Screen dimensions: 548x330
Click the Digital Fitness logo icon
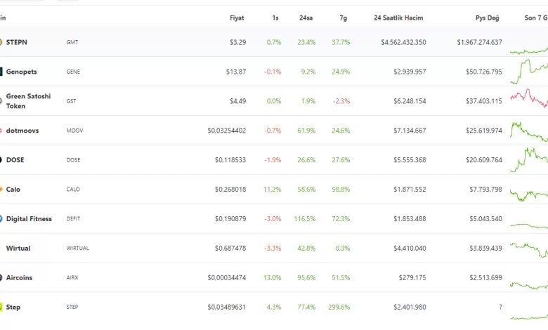pos(1,219)
